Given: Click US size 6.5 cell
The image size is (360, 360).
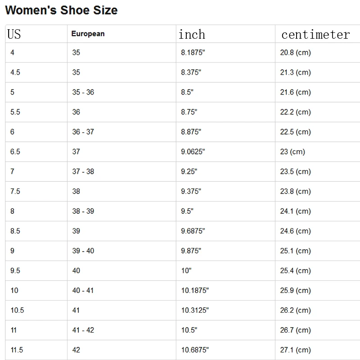Looking at the screenshot, I should click(15, 152).
